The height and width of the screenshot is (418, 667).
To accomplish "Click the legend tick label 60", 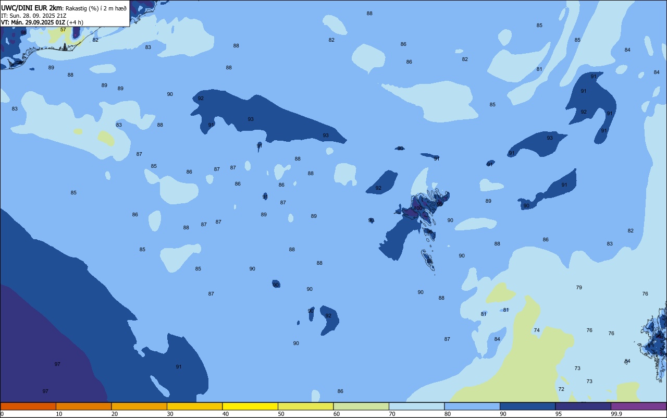I will pyautogui.click(x=337, y=414).
